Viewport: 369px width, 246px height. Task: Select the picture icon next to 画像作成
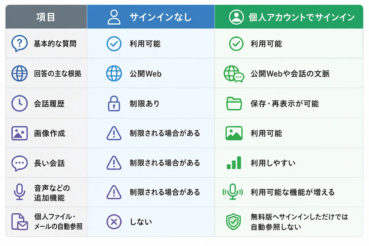point(19,133)
